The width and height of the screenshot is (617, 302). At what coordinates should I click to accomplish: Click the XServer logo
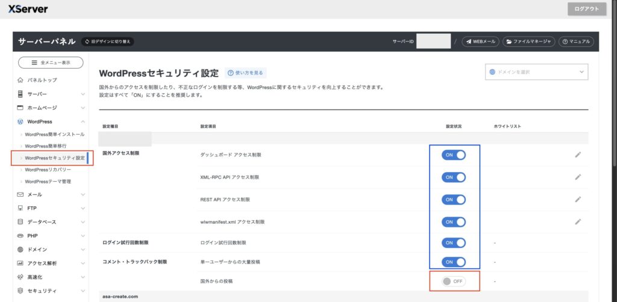click(28, 8)
